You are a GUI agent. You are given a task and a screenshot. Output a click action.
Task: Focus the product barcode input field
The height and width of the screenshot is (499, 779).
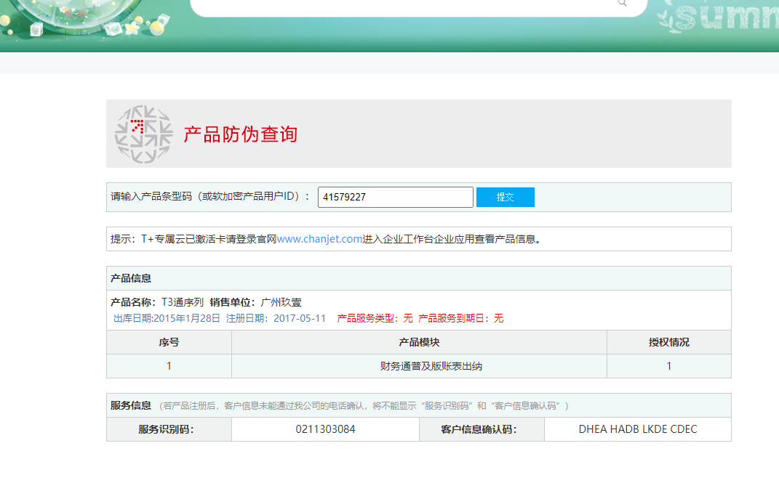(x=396, y=197)
